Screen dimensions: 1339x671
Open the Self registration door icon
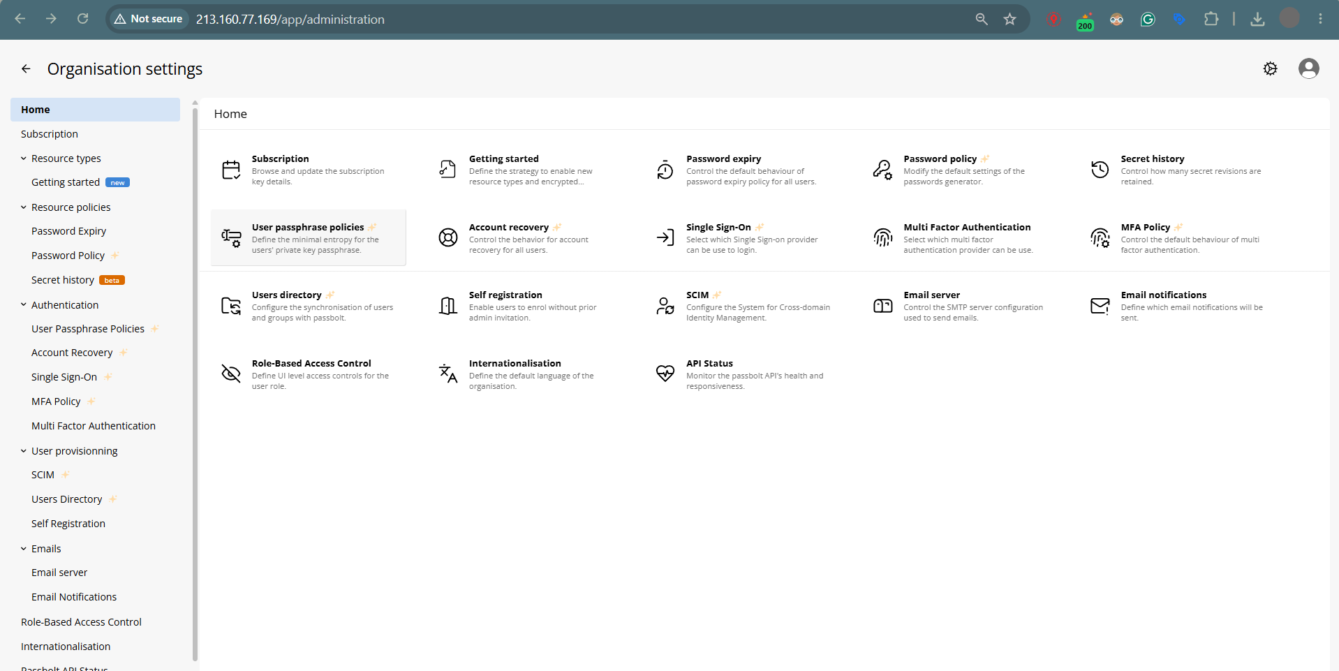click(x=448, y=305)
